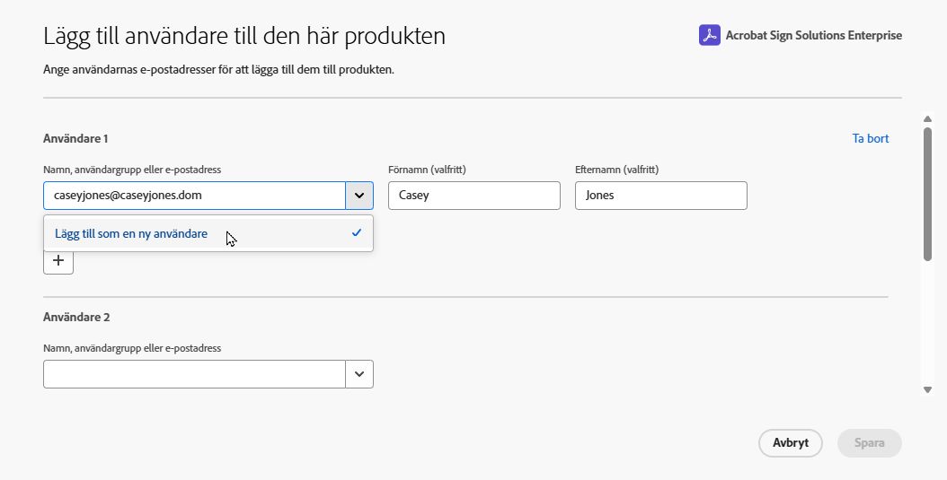
Task: Click the Efternamn field containing Jones
Action: (x=660, y=196)
